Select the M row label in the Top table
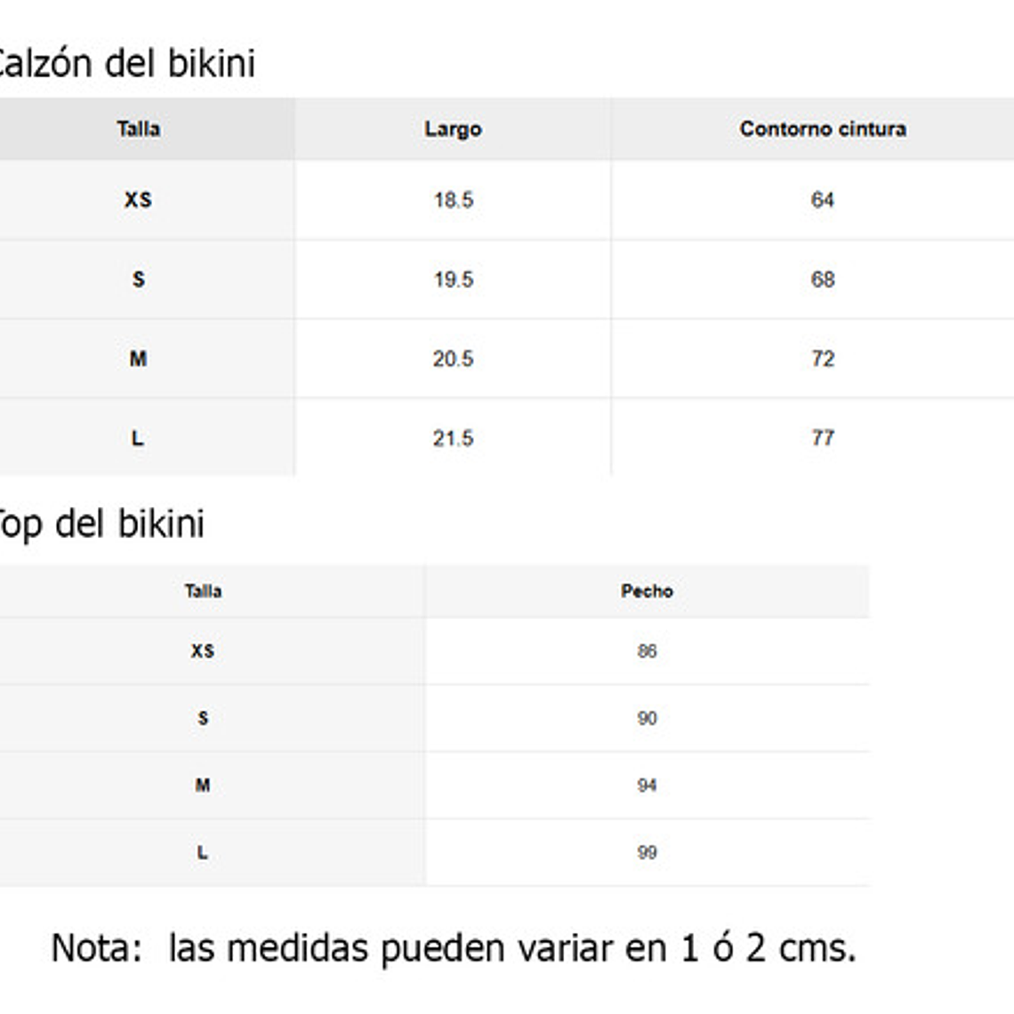The image size is (1014, 1014). (x=203, y=785)
